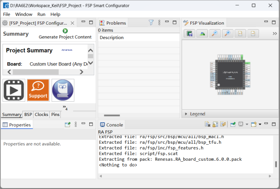
Task: Expand the Open Console dropdown arrow
Action: pyautogui.click(x=260, y=124)
